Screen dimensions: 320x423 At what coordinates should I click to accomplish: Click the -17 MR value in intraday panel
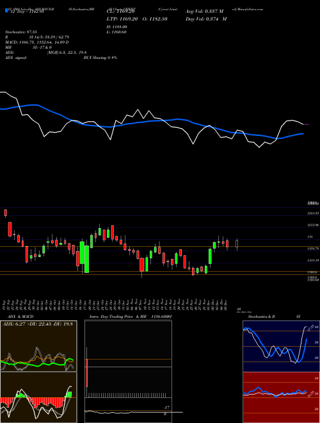click(x=166, y=408)
